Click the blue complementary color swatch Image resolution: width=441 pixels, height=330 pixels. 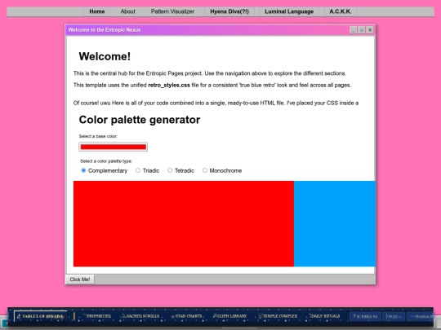[335, 223]
